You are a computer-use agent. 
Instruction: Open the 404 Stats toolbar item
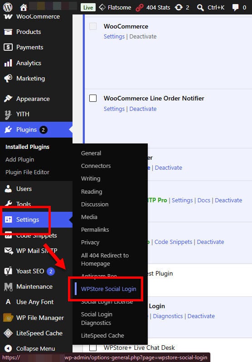point(153,7)
